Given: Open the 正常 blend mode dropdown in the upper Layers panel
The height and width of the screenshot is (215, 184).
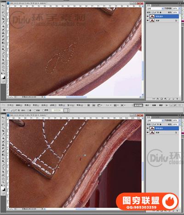Looking at the screenshot, I should (155, 8).
